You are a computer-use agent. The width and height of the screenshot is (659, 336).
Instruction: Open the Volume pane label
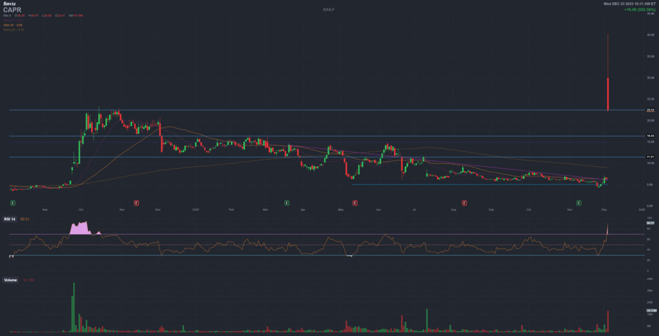point(10,280)
